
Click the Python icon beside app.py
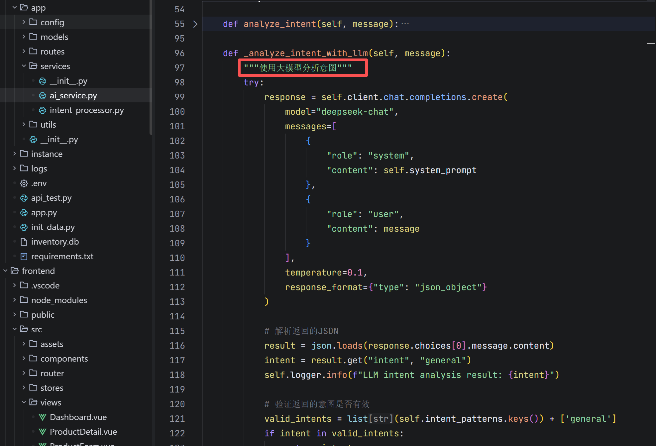tap(24, 213)
